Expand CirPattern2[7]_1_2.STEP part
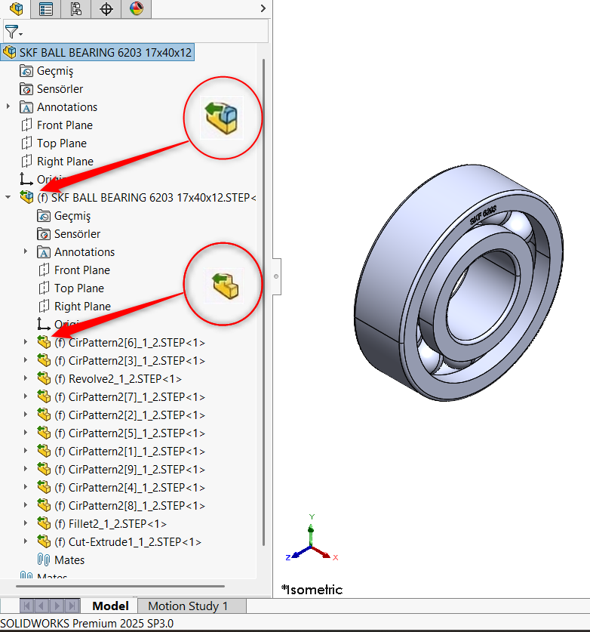Viewport: 590px width, 632px height. (26, 396)
